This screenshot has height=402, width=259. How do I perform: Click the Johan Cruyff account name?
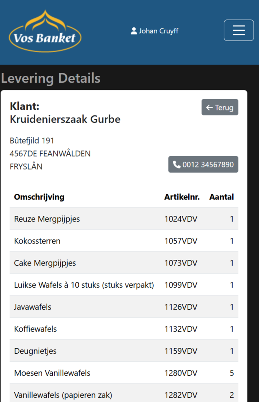(158, 31)
